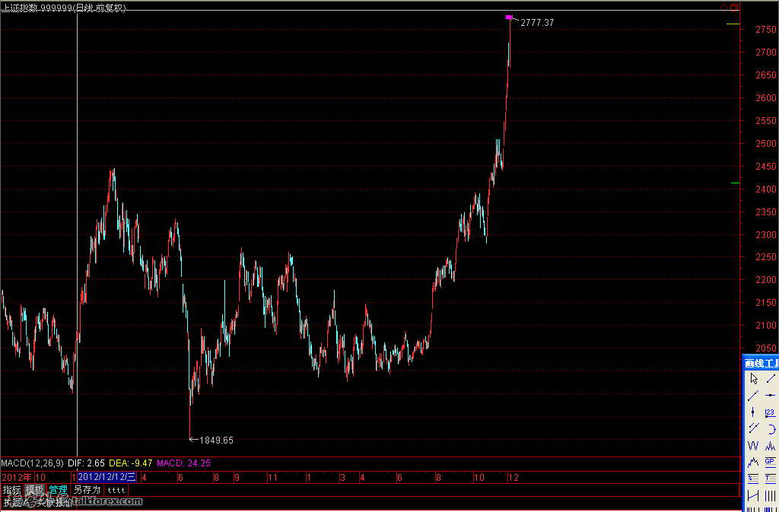The image size is (779, 512).
Task: Pick the diagonal trend line tool with midpoint
Action: pos(754,396)
